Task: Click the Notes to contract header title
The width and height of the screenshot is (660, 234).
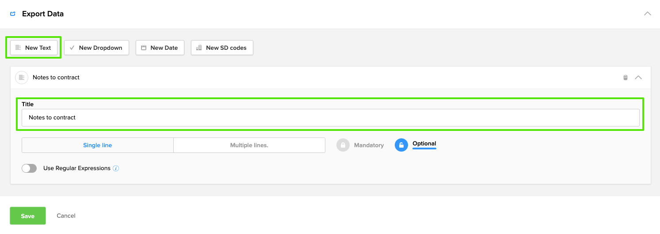Action: click(56, 78)
